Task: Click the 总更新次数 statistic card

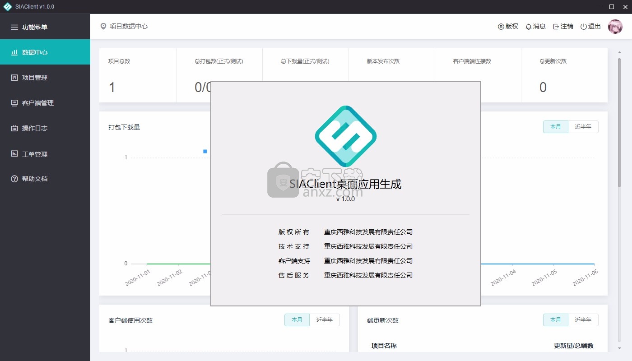Action: (564, 75)
